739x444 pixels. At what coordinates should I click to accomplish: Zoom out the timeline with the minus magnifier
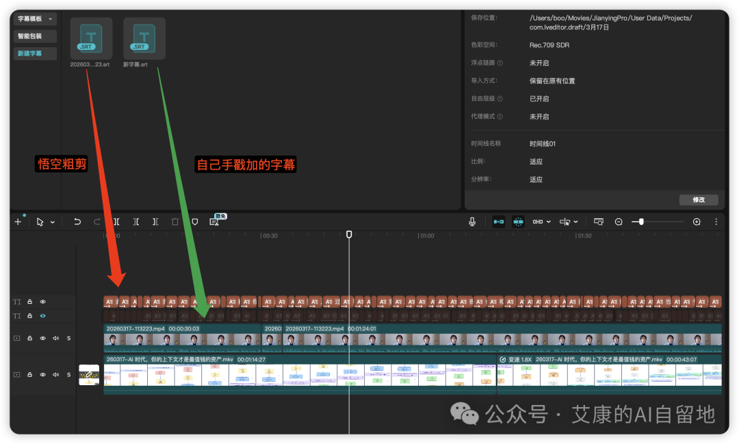(x=619, y=222)
